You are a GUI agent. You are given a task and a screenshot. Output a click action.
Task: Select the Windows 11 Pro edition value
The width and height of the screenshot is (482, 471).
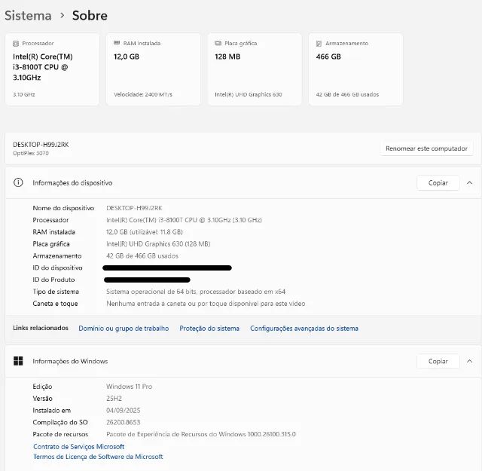(x=129, y=387)
